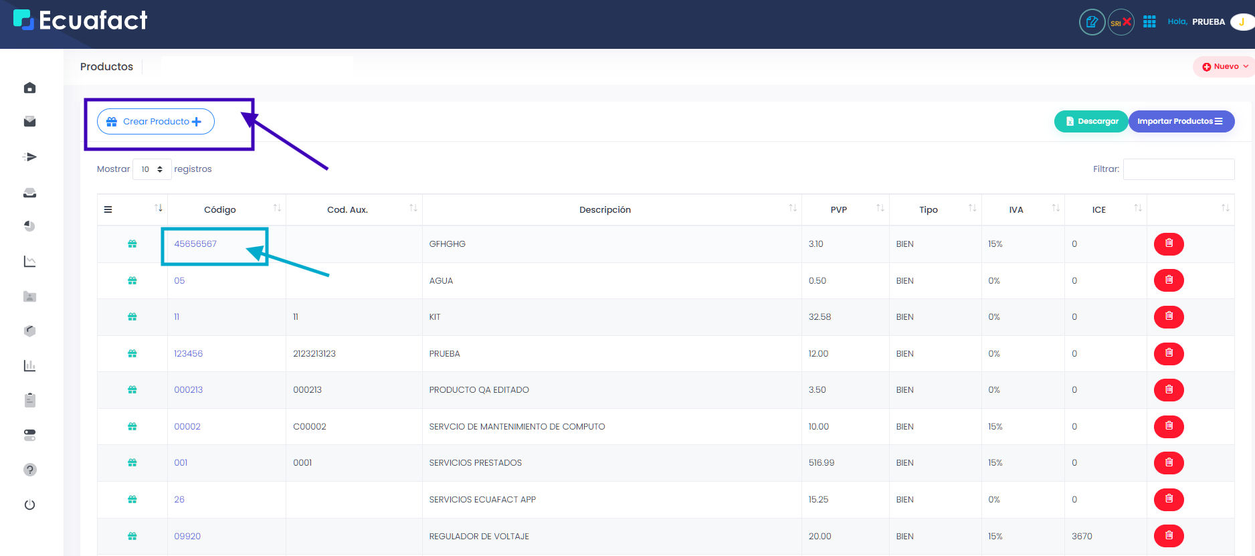Open the Mostrar registros count dropdown
Image resolution: width=1255 pixels, height=556 pixels.
tap(152, 169)
